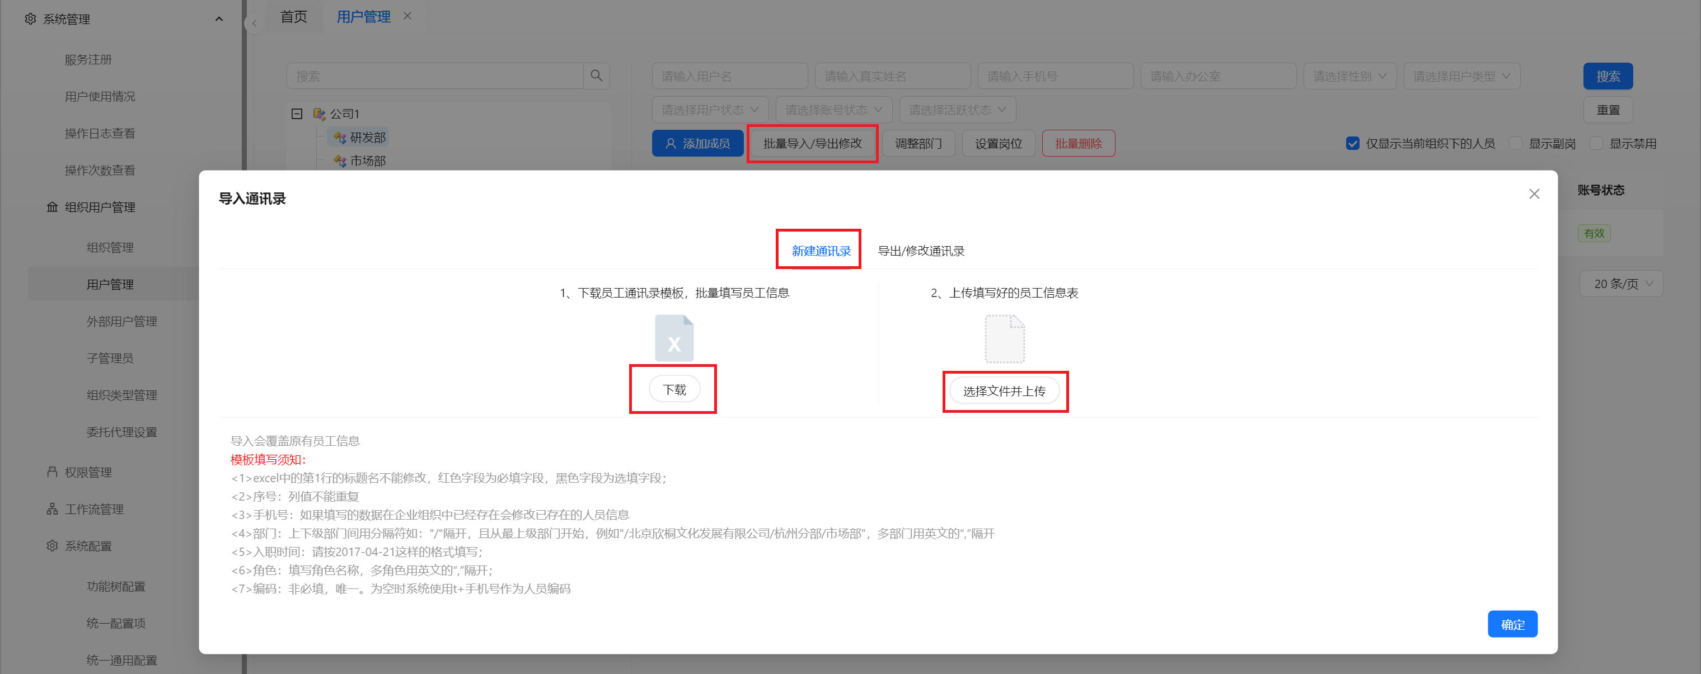The image size is (1701, 674).
Task: Open 统一配置项 menu item
Action: click(x=115, y=623)
